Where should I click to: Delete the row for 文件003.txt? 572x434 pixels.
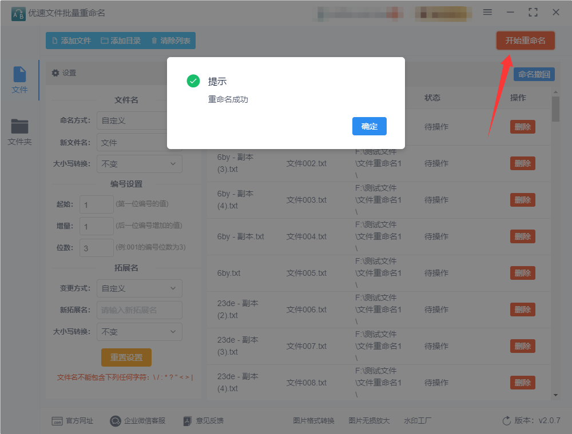(x=522, y=200)
